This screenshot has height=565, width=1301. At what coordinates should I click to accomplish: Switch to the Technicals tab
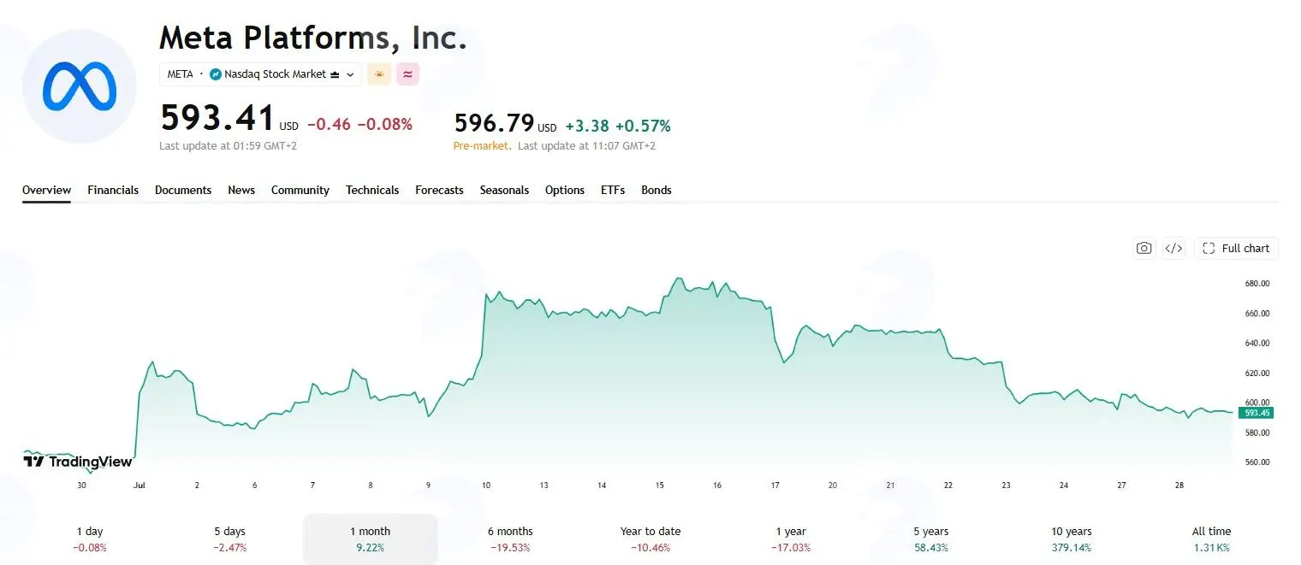click(372, 190)
